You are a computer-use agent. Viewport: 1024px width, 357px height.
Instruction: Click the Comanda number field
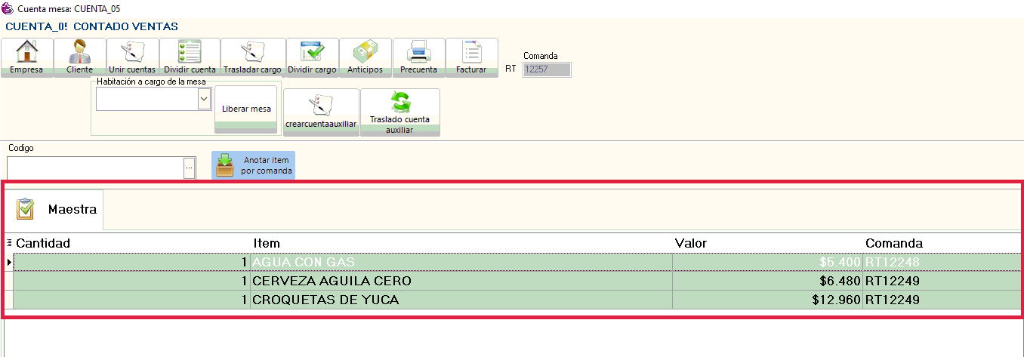(x=547, y=70)
